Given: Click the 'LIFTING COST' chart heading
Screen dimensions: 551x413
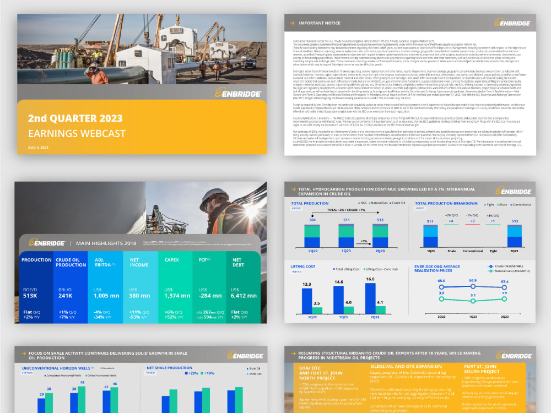Looking at the screenshot, I should pyautogui.click(x=302, y=267).
